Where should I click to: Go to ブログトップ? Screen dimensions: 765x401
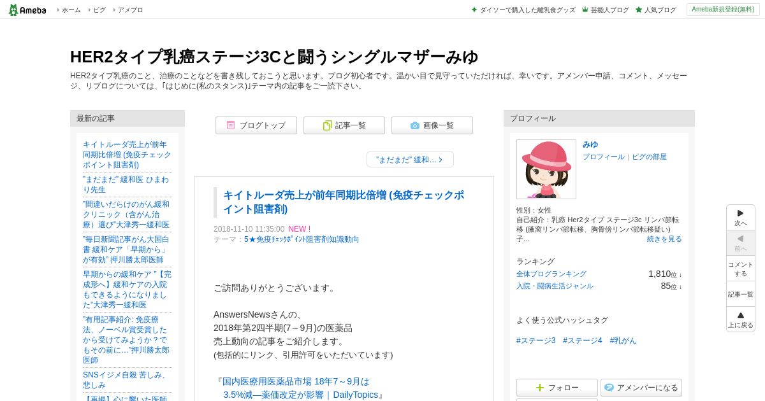tap(256, 125)
